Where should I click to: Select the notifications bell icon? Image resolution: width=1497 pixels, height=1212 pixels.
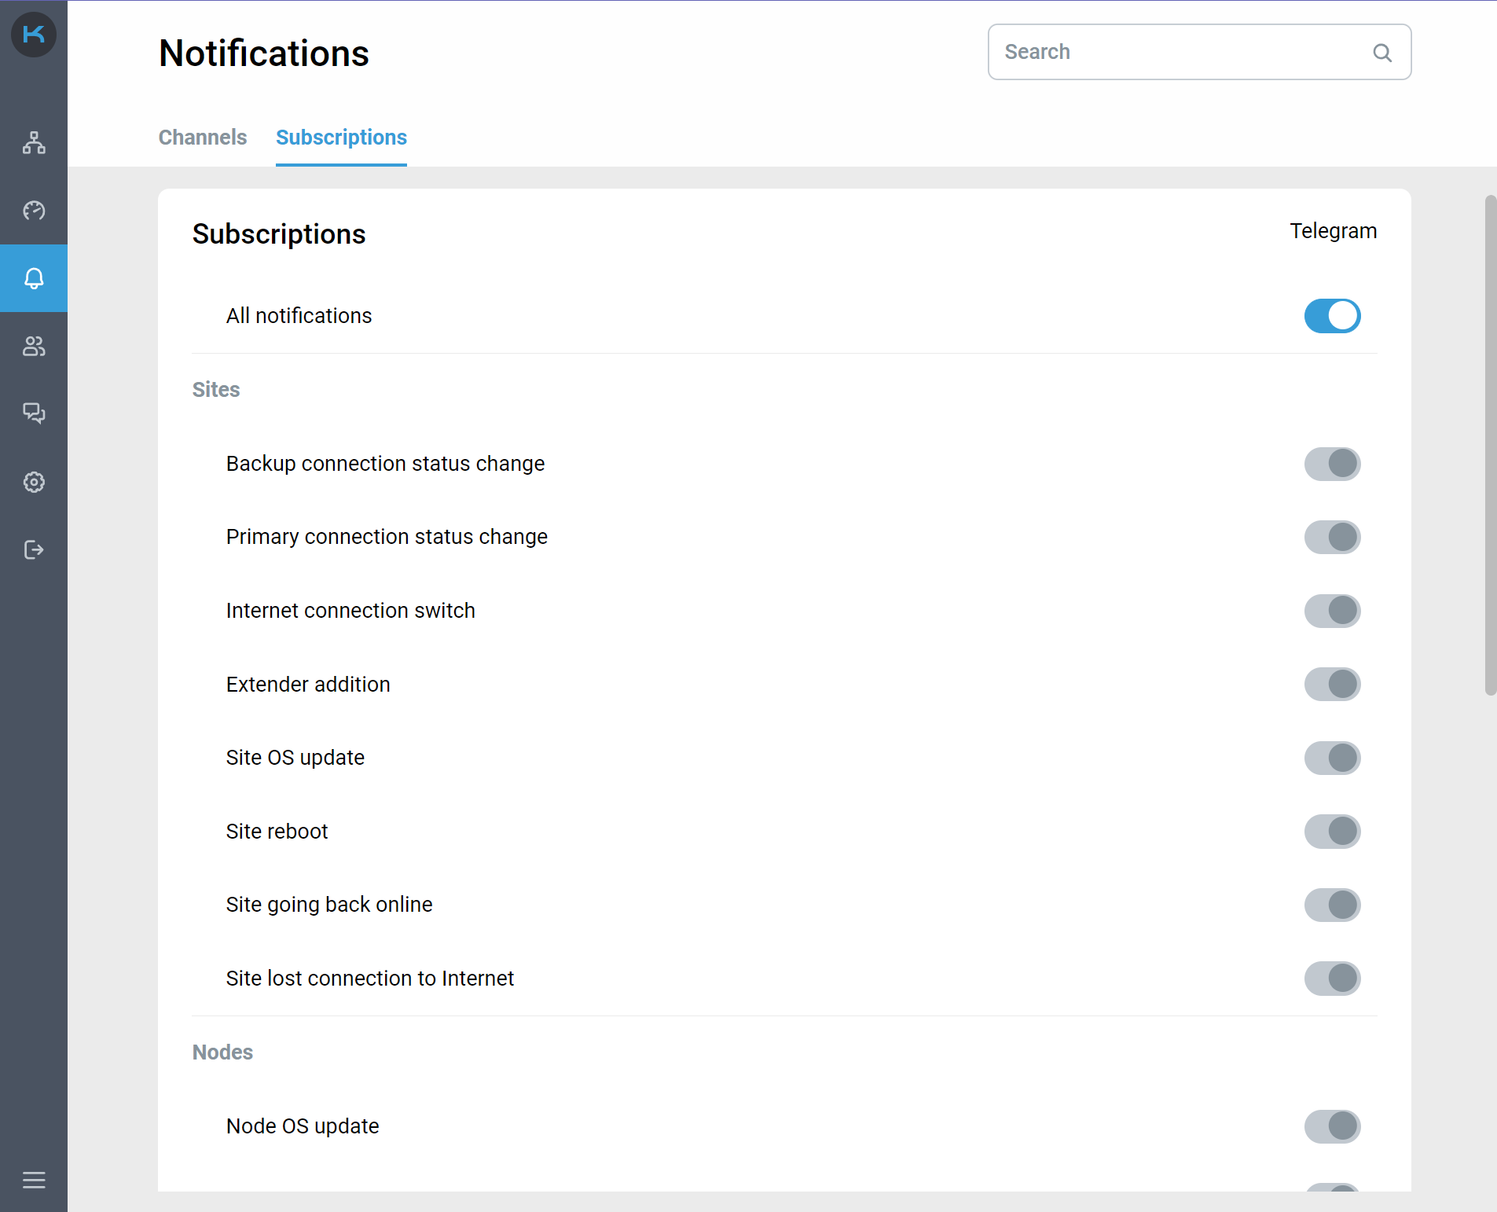(x=34, y=278)
